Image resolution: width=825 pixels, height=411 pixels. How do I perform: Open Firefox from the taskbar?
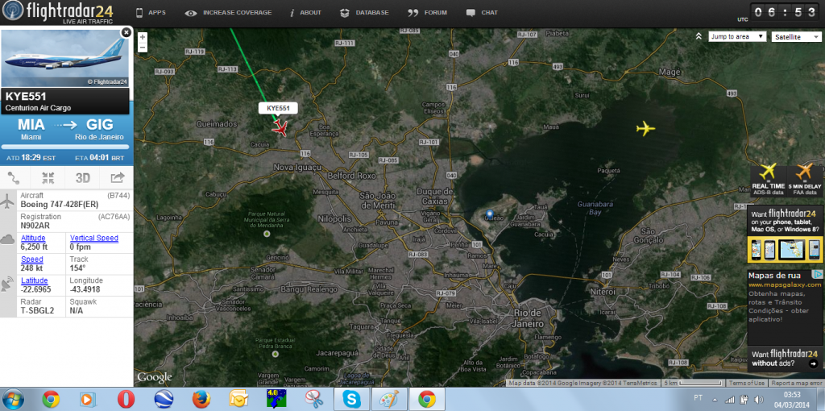pos(201,400)
